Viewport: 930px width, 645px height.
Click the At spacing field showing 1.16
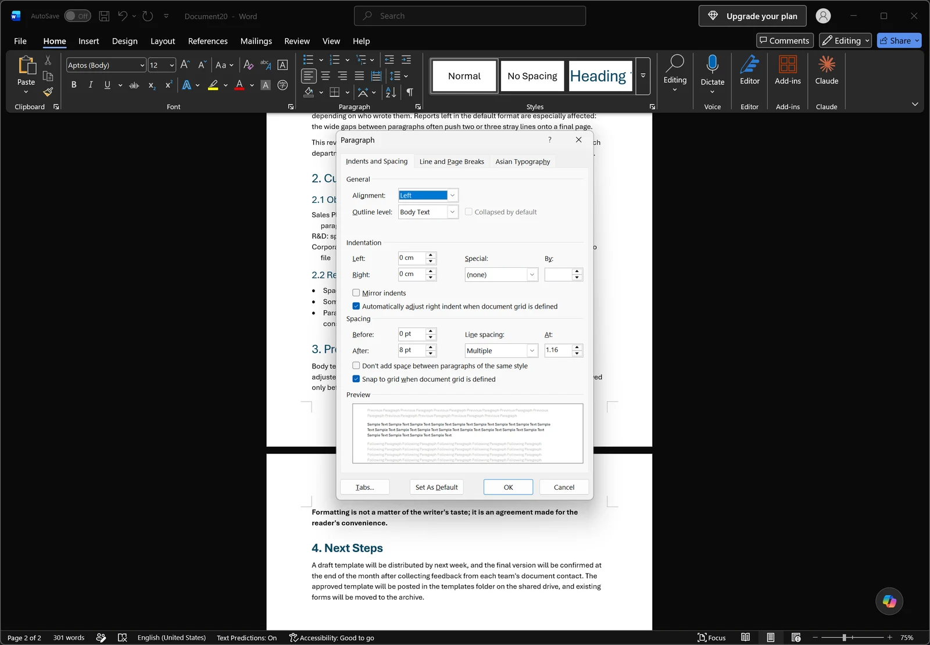click(559, 350)
